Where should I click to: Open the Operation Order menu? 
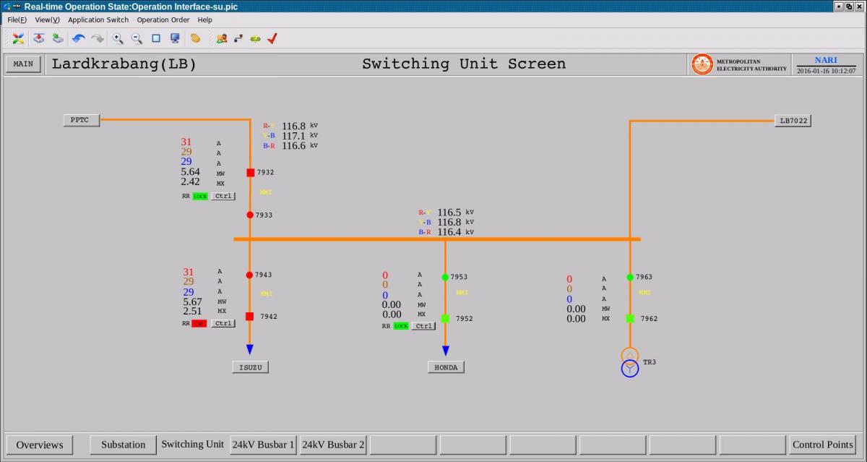tap(163, 20)
